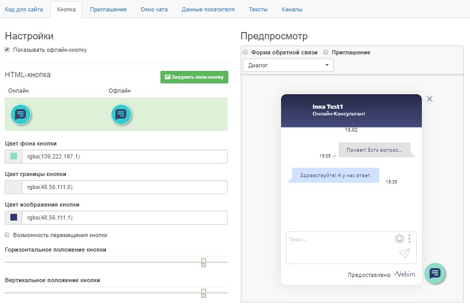
Task: Expand the 'Диалог' dropdown
Action: [x=288, y=65]
